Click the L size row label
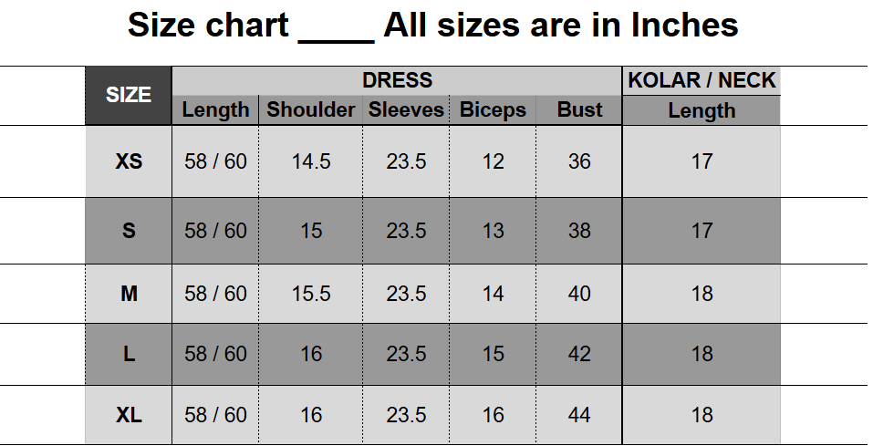873x446 pixels. click(129, 354)
